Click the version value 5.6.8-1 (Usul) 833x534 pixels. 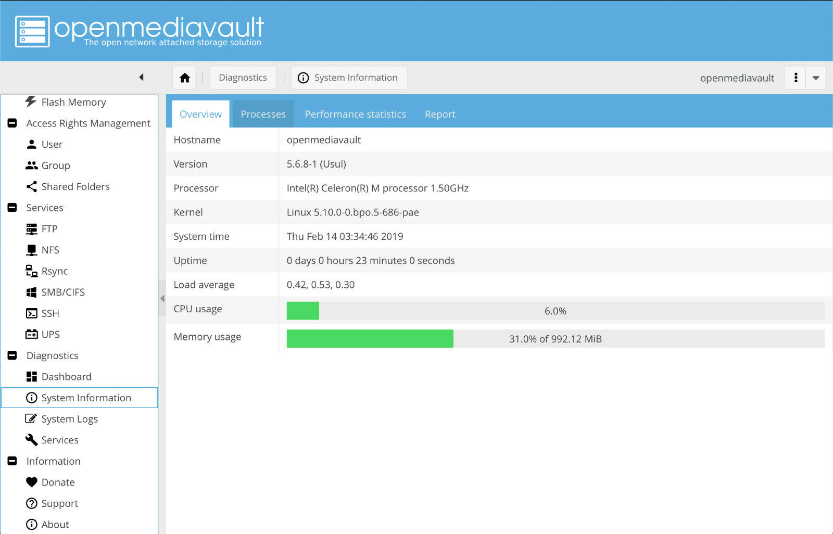(x=316, y=164)
